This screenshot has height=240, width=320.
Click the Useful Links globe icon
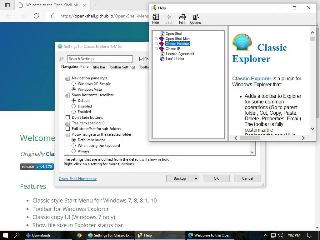click(162, 59)
